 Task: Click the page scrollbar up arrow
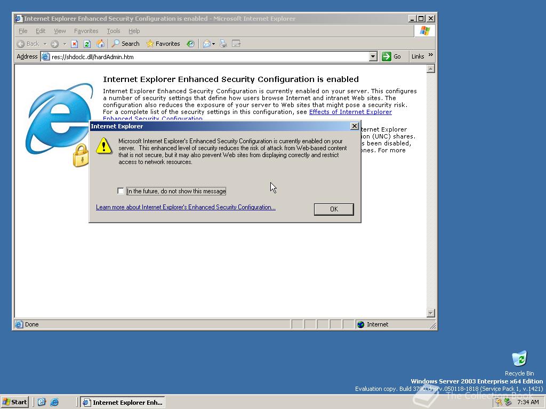(431, 69)
